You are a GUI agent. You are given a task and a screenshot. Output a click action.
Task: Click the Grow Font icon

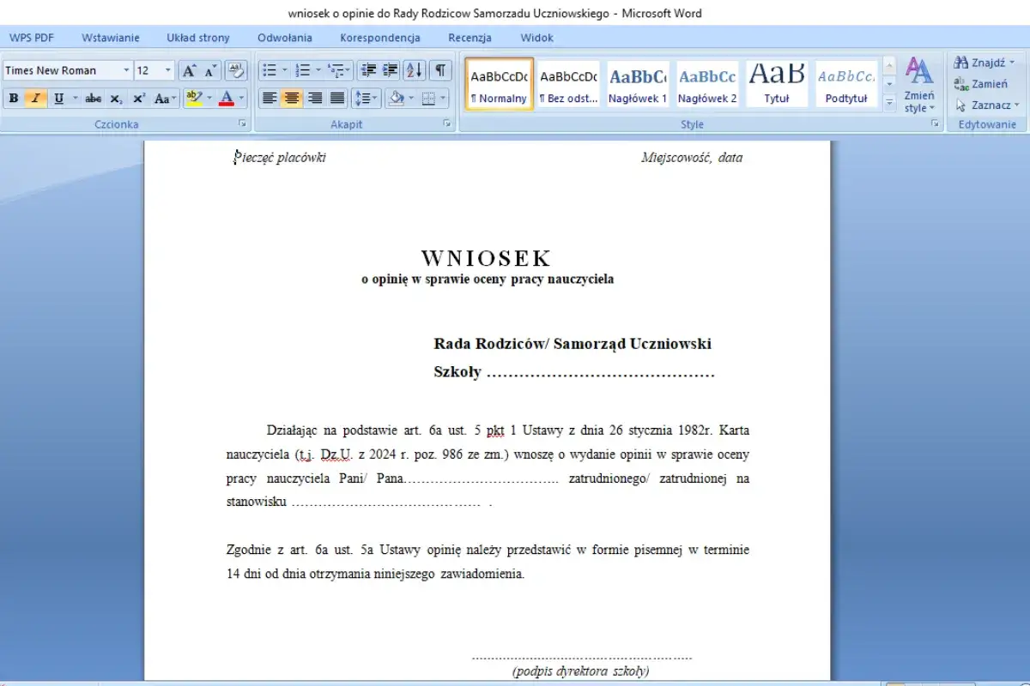click(x=190, y=70)
